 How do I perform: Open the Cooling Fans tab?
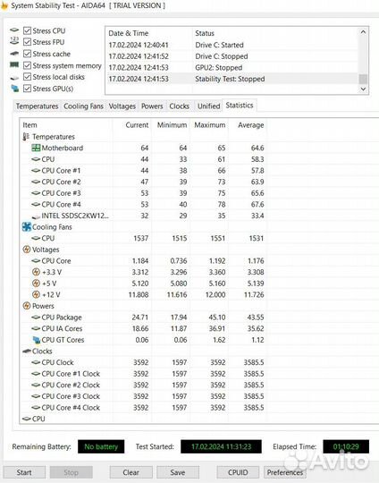coord(83,106)
